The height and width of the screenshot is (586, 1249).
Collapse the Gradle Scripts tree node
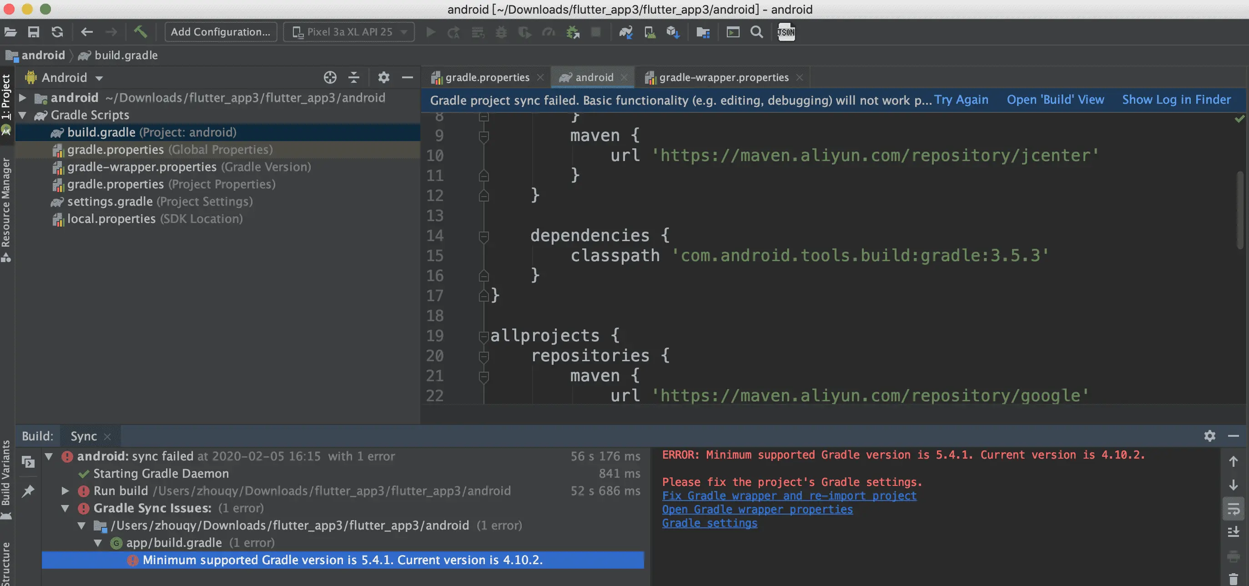[22, 116]
